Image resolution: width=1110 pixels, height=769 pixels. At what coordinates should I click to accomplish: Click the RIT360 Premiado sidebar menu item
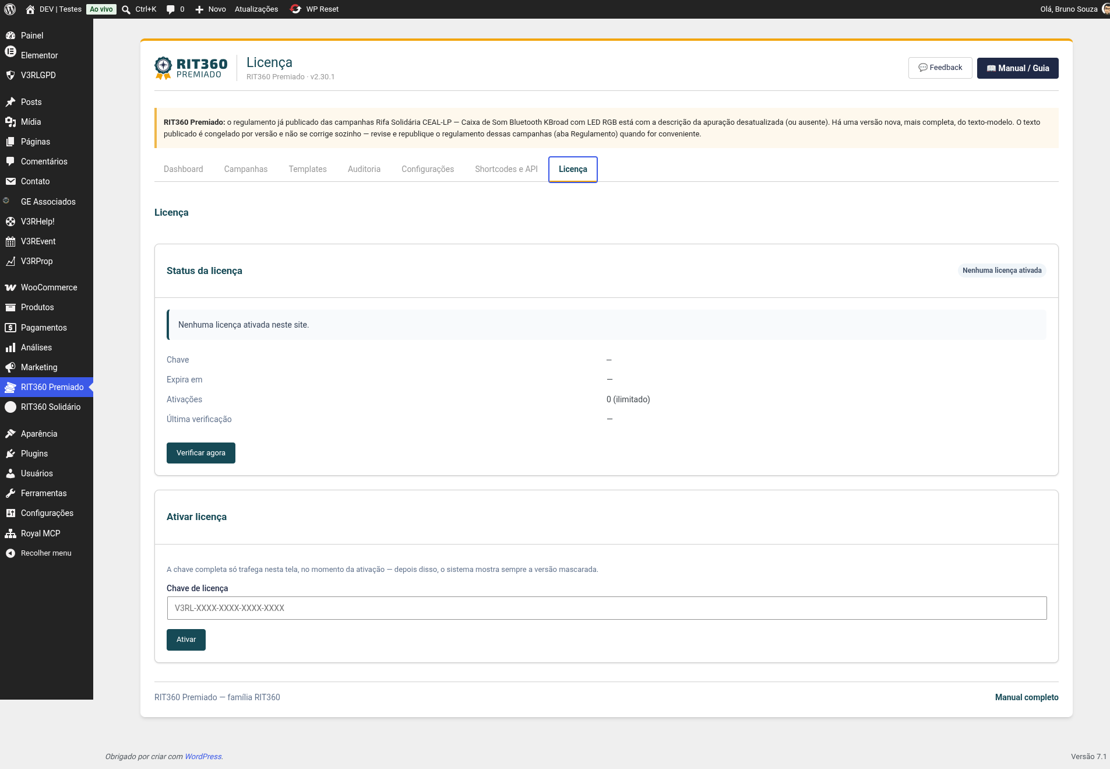47,387
